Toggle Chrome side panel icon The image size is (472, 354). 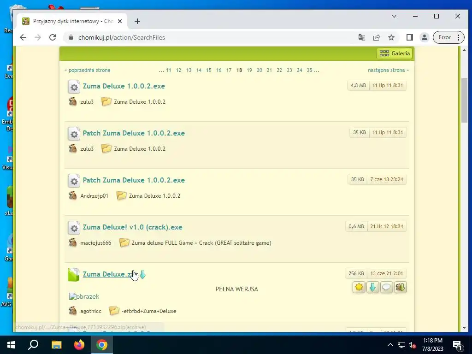pos(409,37)
